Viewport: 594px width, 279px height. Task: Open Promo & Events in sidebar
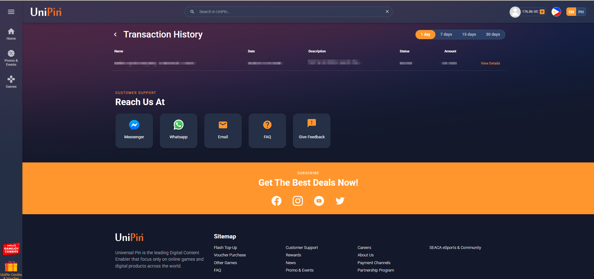11,58
